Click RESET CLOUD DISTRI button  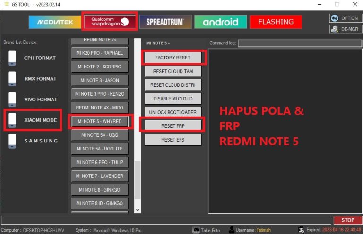(173, 85)
